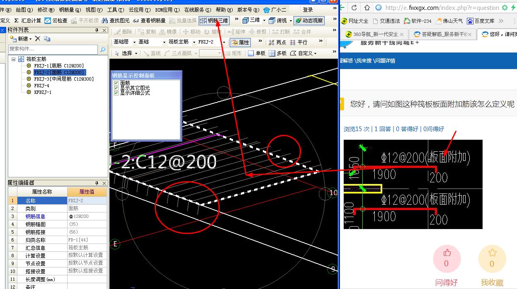Click the 三维 cube view button
517x289 pixels.
(252, 20)
